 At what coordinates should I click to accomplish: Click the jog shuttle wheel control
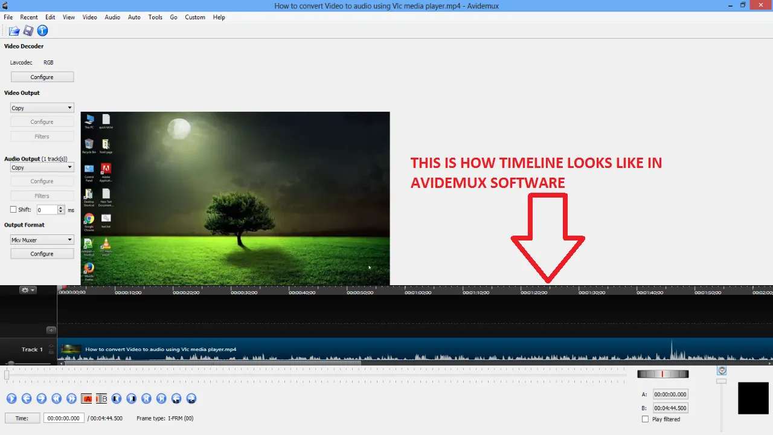click(662, 374)
